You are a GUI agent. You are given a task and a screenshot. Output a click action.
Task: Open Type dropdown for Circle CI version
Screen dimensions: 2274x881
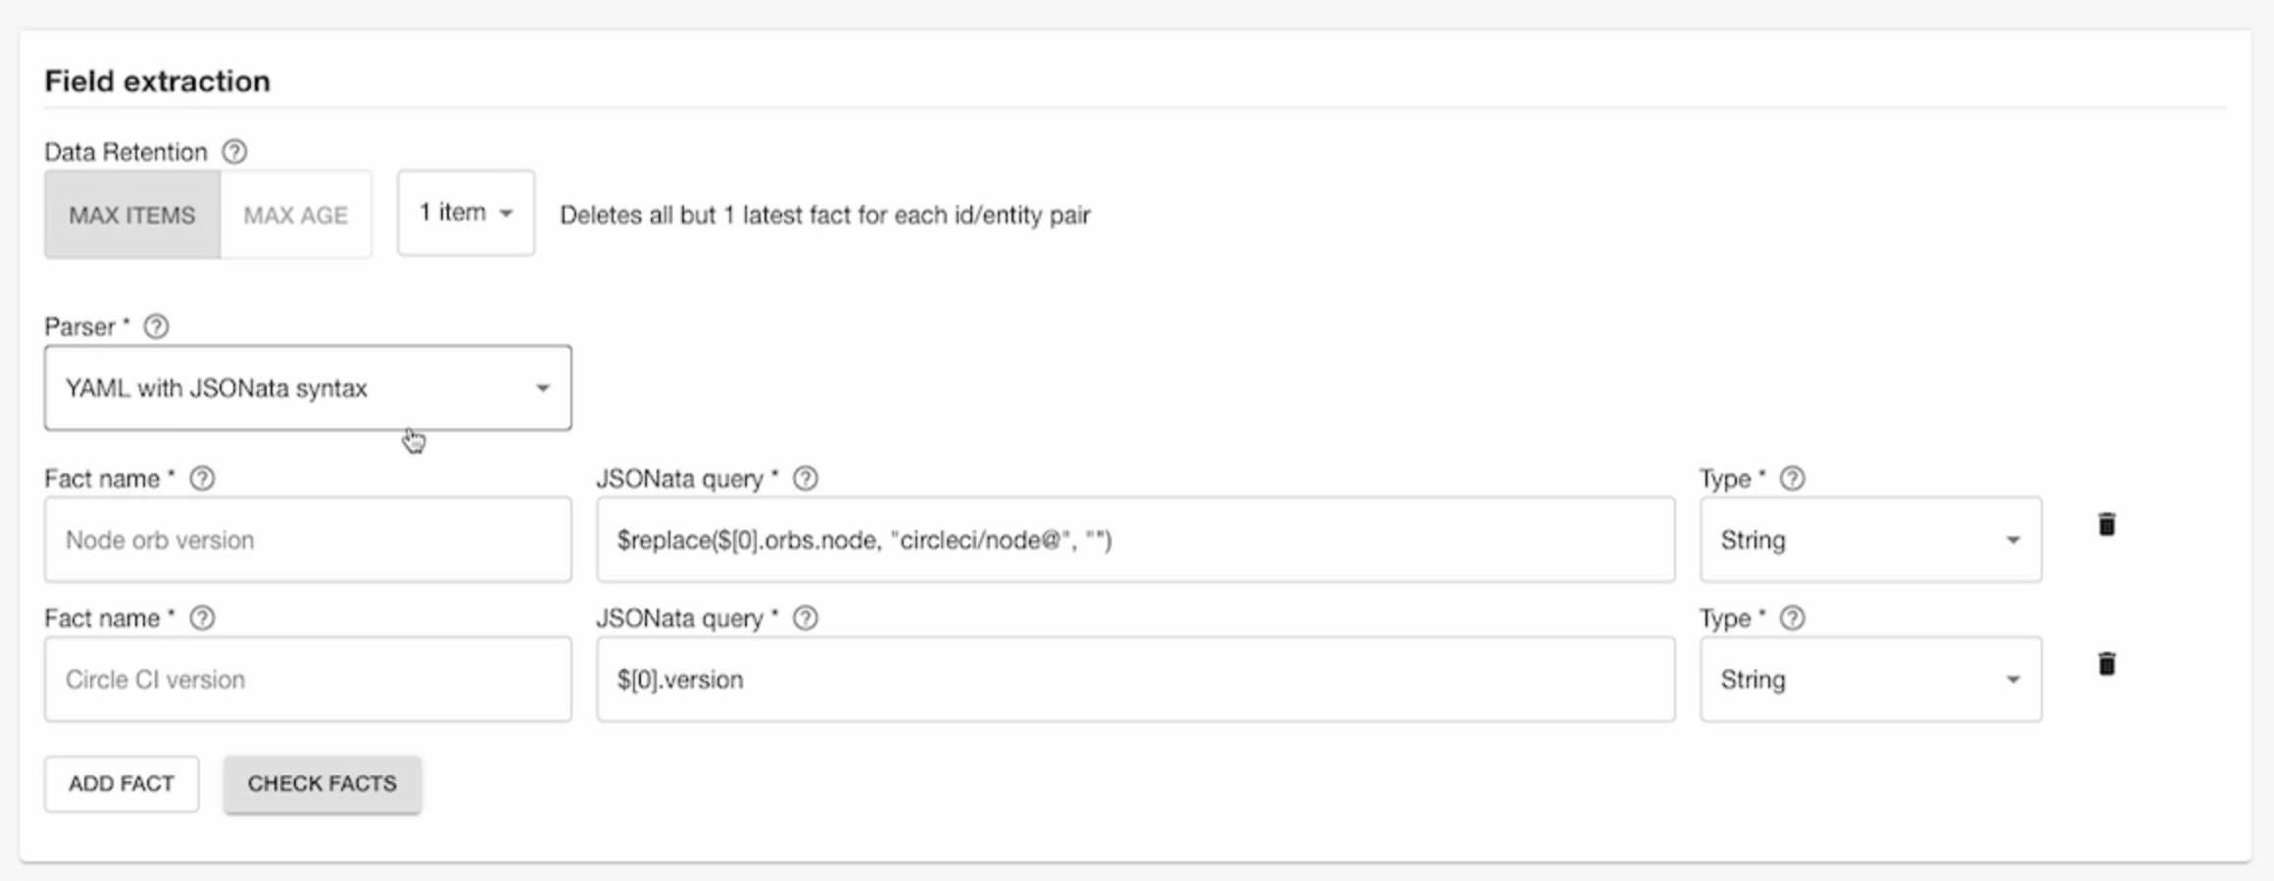pyautogui.click(x=1870, y=680)
